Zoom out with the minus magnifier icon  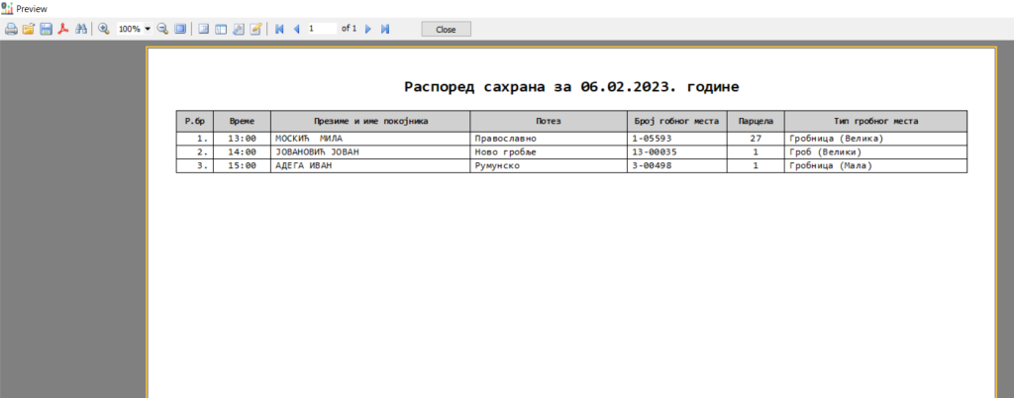tap(162, 29)
